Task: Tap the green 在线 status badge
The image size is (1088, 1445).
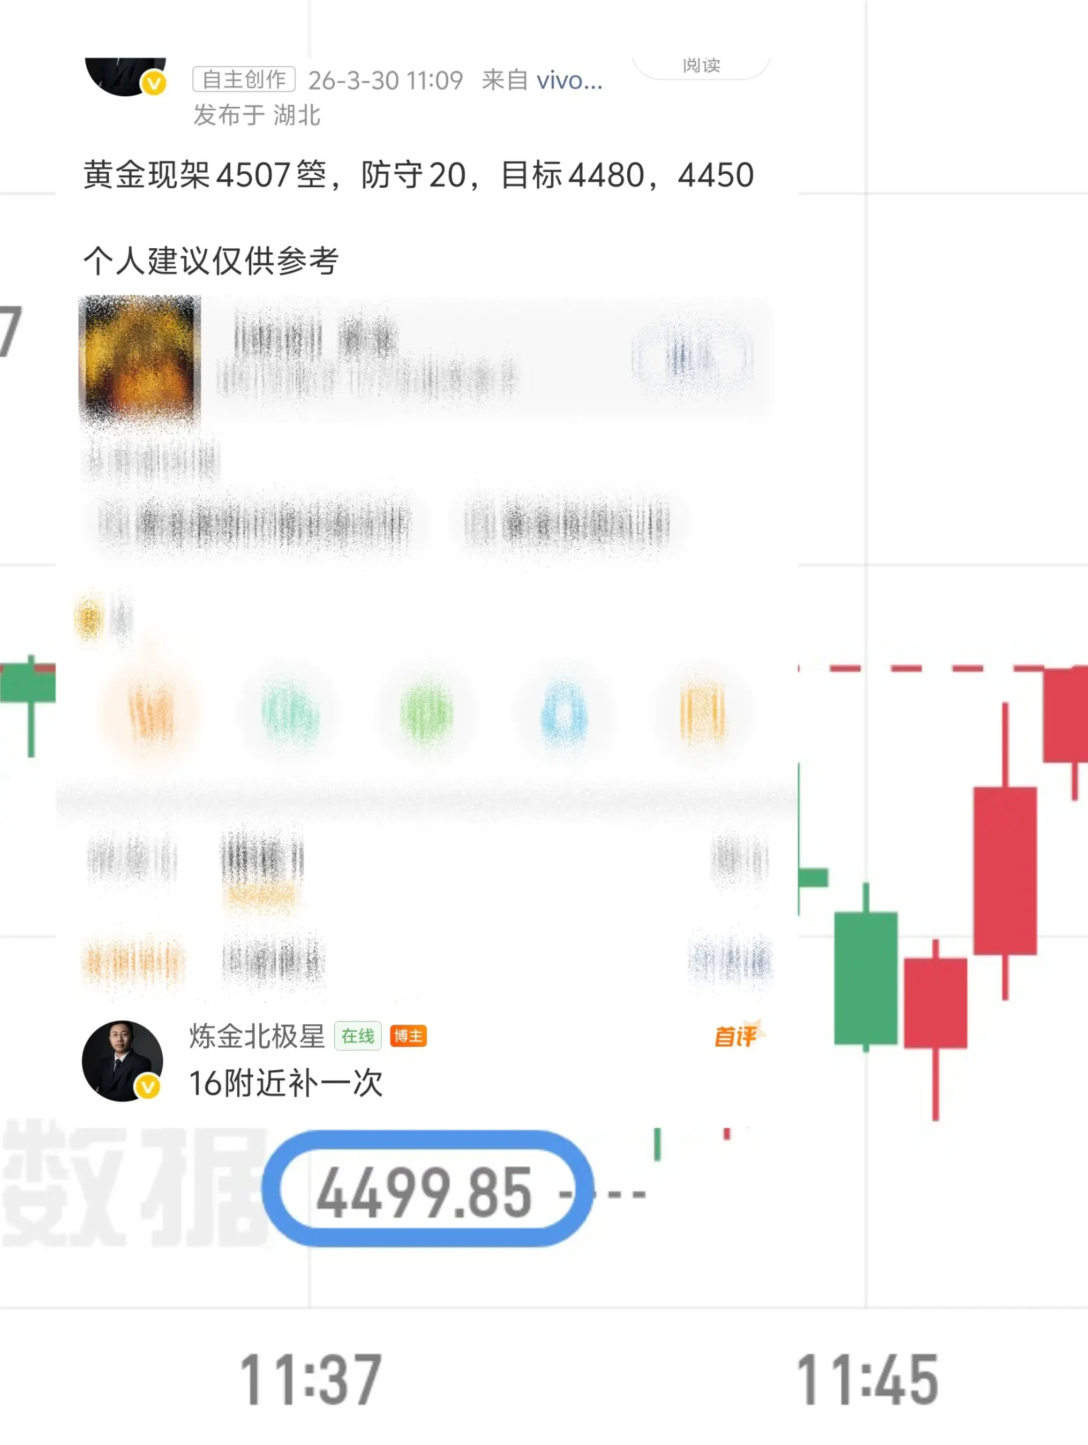Action: click(x=358, y=1036)
